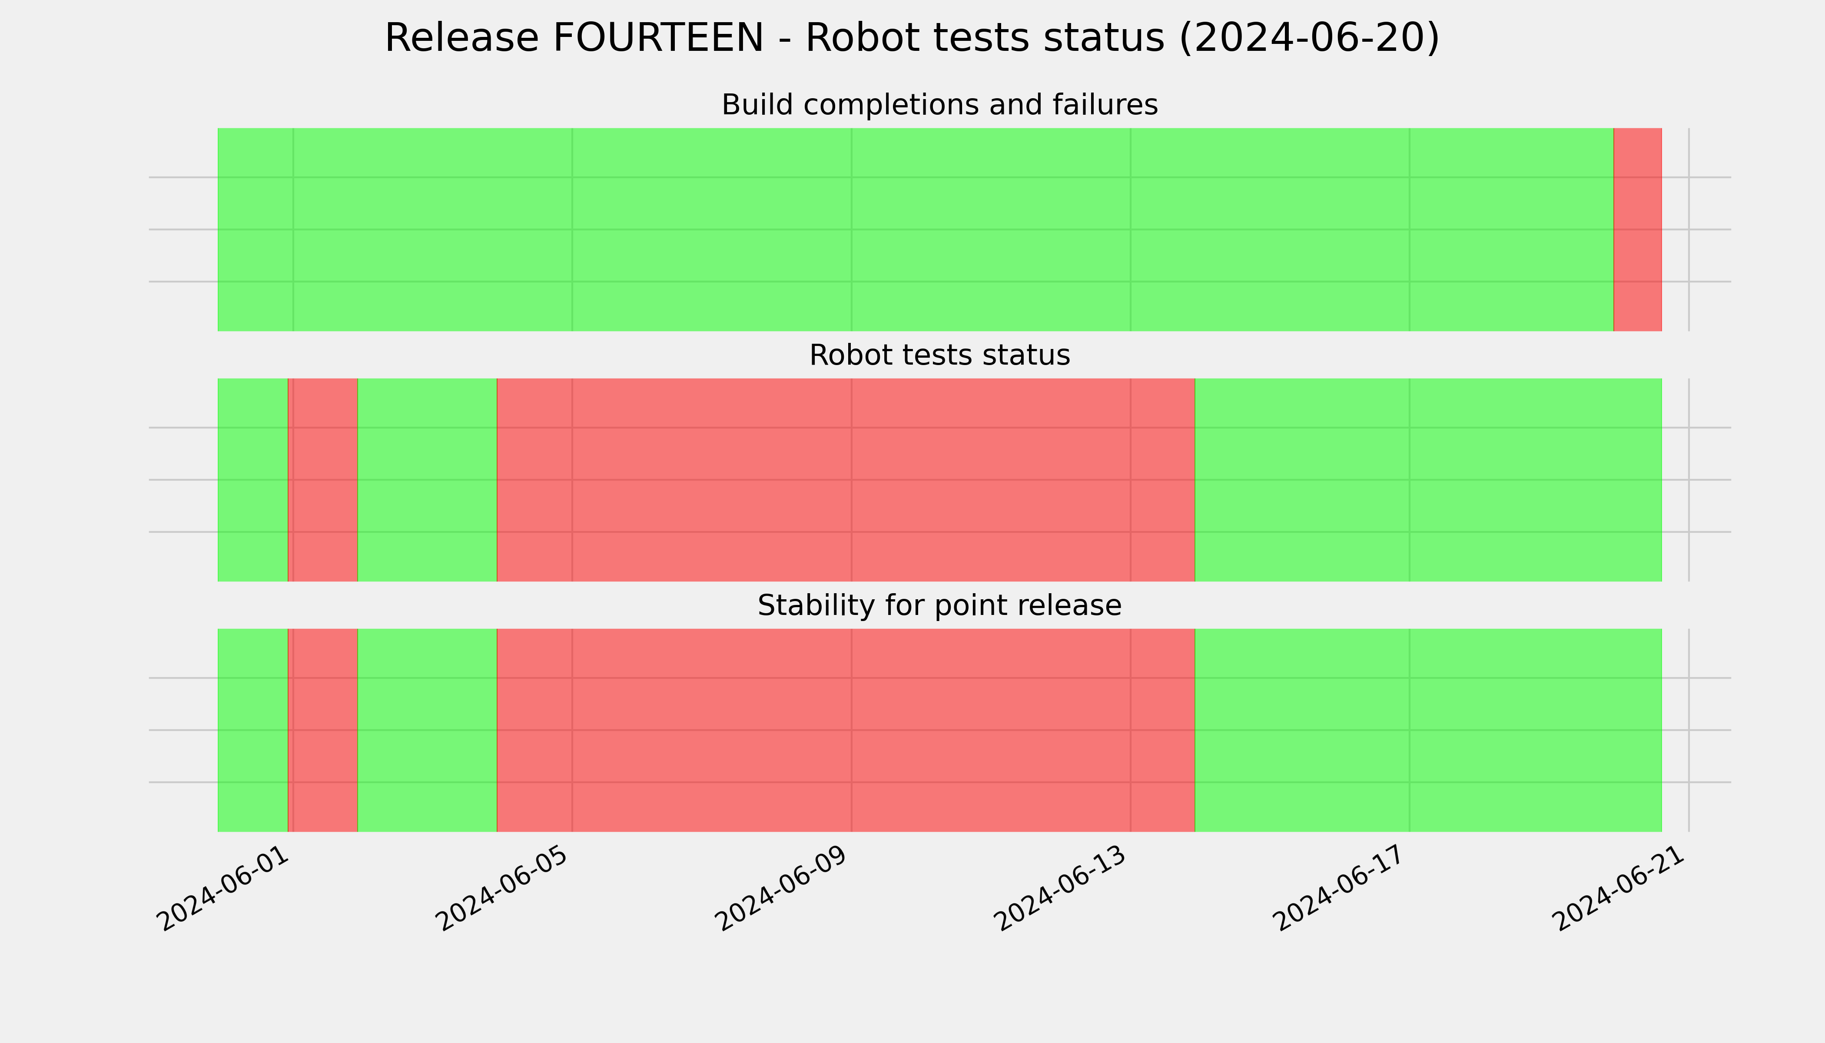Click the short red span in Stability chart near start

[322, 730]
